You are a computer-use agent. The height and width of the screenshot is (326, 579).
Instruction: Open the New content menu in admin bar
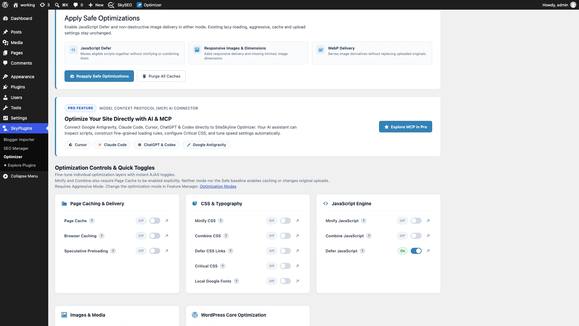click(x=96, y=5)
